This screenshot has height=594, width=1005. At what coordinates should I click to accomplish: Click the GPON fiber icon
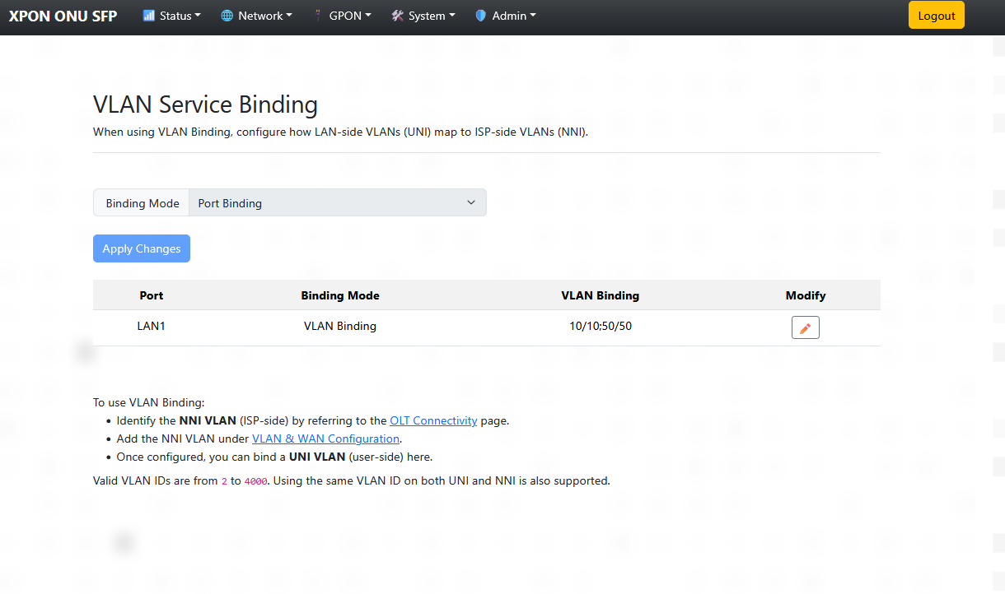318,16
